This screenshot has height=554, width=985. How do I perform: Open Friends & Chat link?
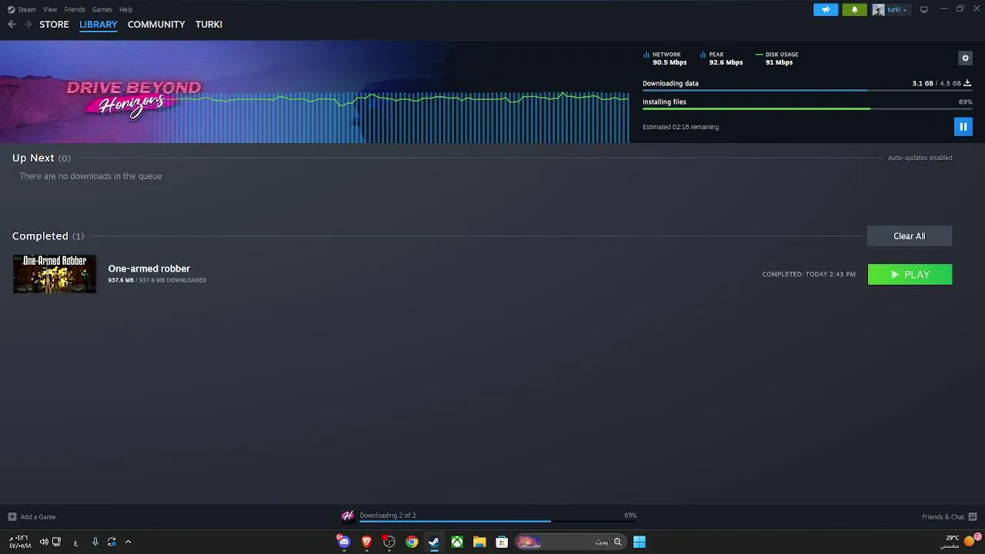943,517
